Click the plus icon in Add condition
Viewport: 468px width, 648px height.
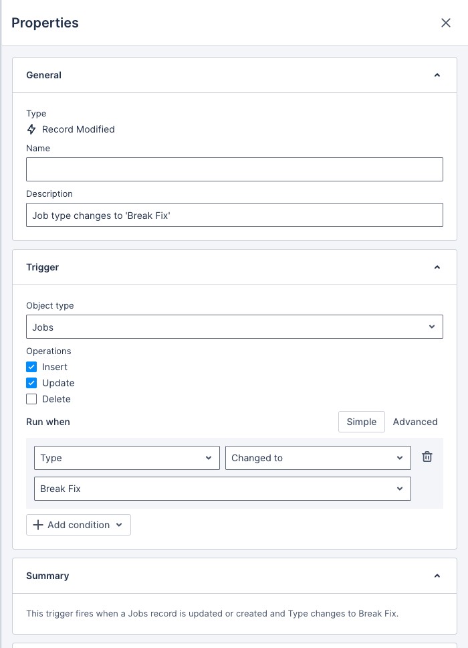(x=38, y=525)
